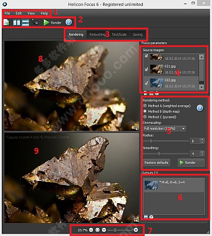Click the lower rendered output preview
The image size is (212, 236).
pyautogui.click(x=71, y=178)
